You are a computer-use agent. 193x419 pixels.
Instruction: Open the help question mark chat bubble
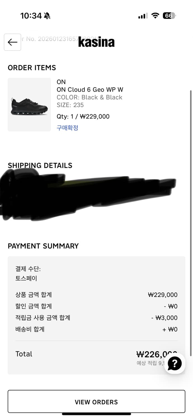(175, 363)
